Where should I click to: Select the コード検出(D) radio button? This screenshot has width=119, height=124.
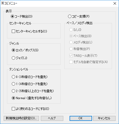pos(21,16)
